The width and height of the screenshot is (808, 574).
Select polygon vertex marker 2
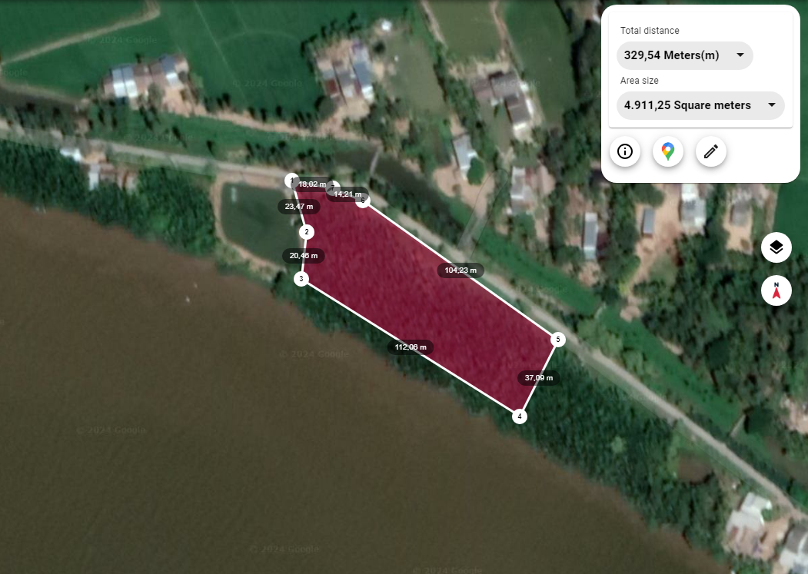[307, 232]
